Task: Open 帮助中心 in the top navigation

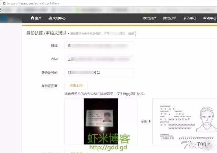Action: coord(210,18)
